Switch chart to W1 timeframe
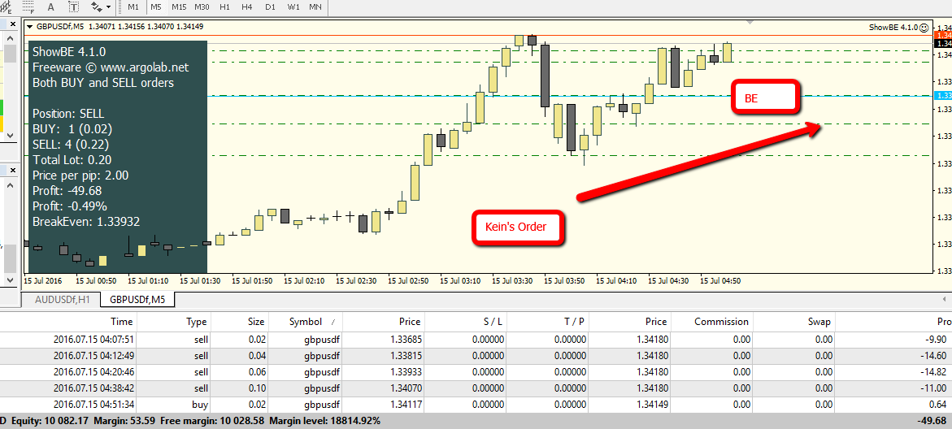 [x=293, y=7]
